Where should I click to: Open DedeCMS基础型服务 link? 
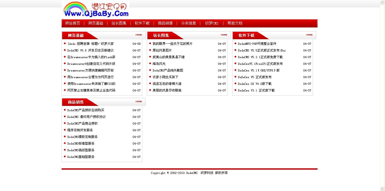click(81, 157)
